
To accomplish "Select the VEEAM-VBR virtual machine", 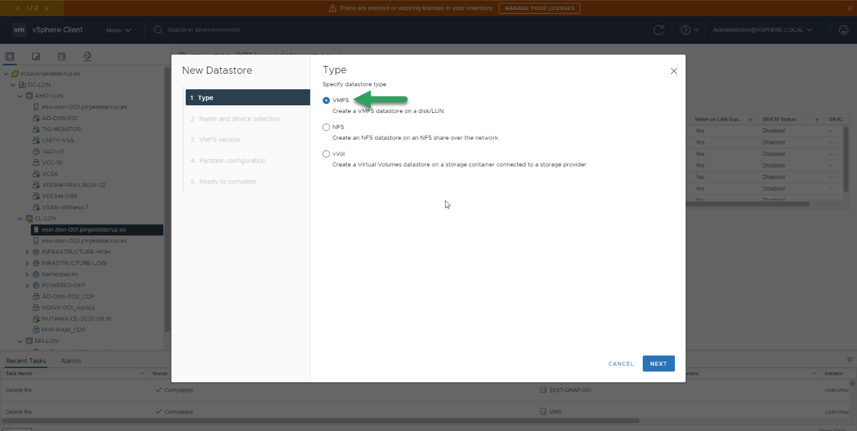I will point(60,196).
